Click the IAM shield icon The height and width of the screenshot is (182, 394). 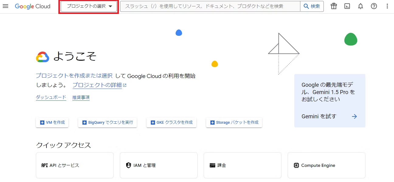[128, 165]
